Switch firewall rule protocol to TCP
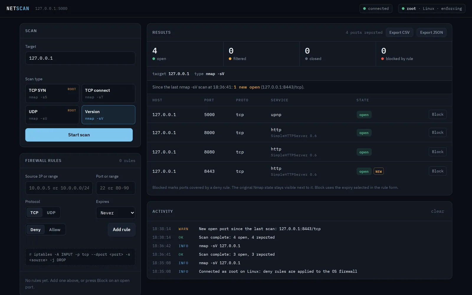Screen dimensions: 472x295 pyautogui.click(x=34, y=212)
